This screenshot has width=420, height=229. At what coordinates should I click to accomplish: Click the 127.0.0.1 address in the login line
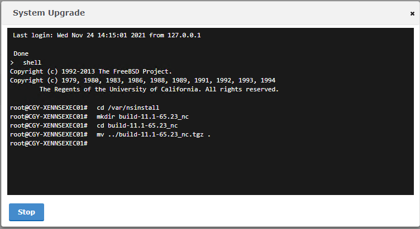pyautogui.click(x=184, y=35)
